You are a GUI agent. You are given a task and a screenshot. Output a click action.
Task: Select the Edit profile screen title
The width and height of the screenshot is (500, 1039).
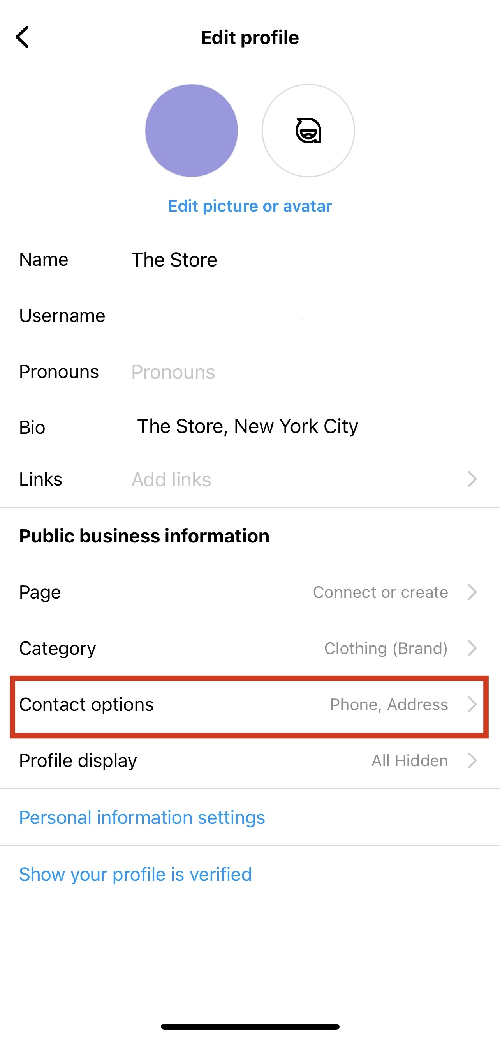[x=250, y=37]
